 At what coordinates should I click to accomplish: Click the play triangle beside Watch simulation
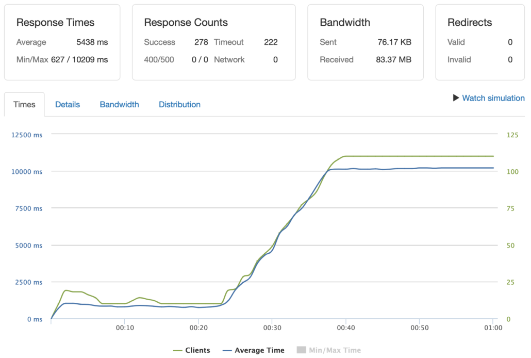pos(456,98)
